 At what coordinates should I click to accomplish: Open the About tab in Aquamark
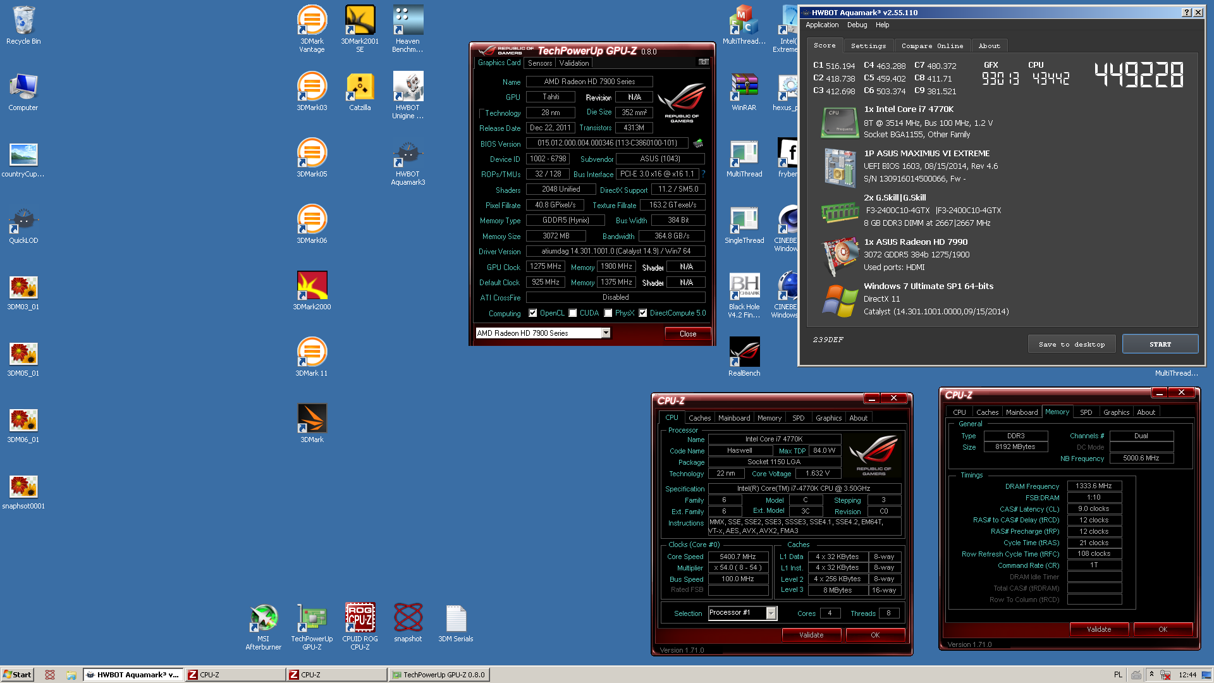[989, 46]
